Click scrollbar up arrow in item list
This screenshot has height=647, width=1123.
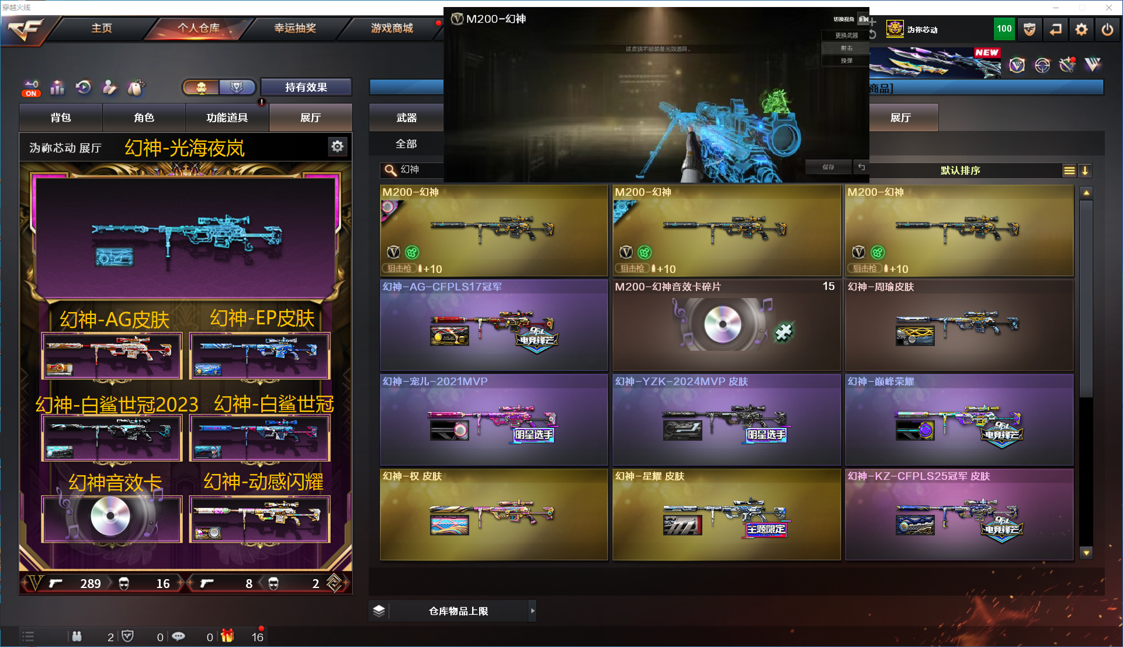[x=1086, y=192]
